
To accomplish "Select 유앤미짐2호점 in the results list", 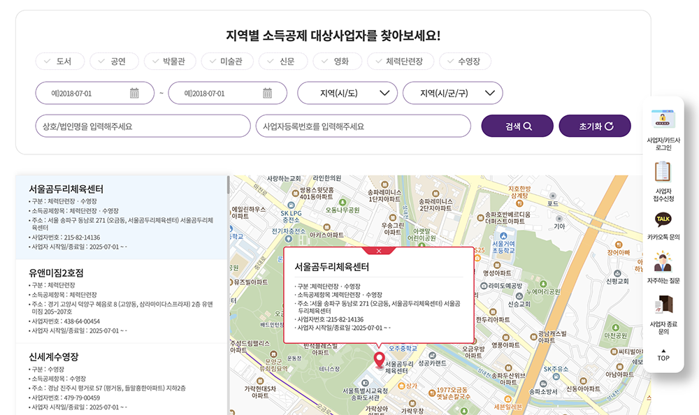I will click(121, 301).
